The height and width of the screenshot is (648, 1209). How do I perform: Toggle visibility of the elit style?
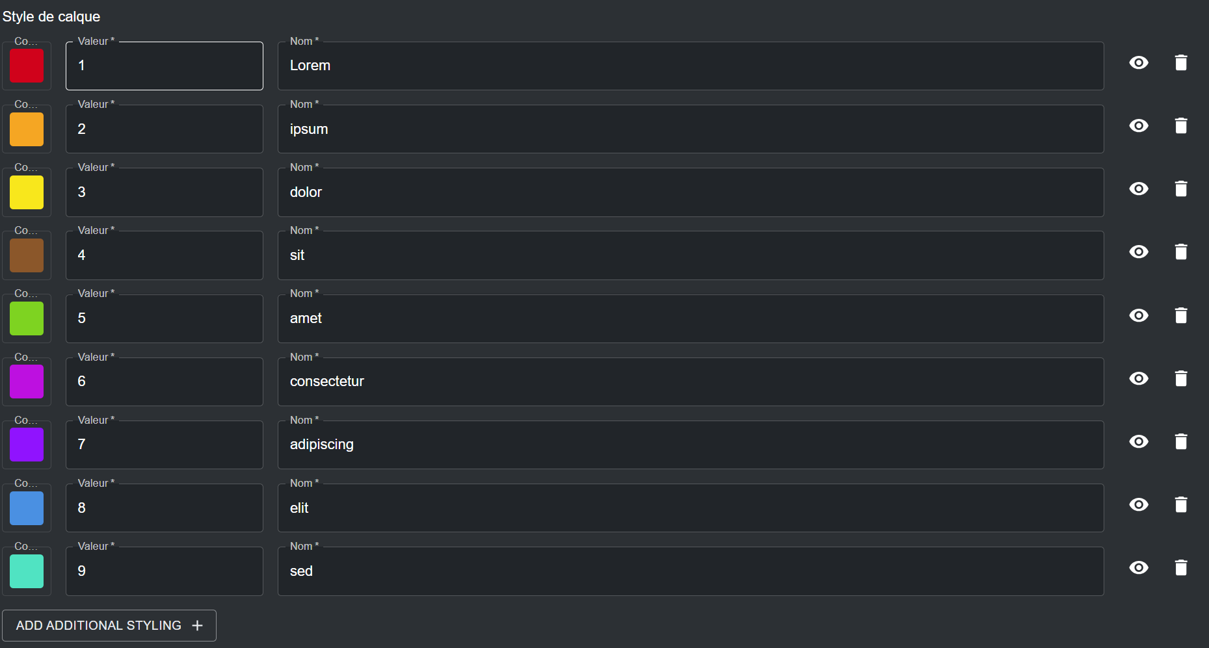[1139, 505]
